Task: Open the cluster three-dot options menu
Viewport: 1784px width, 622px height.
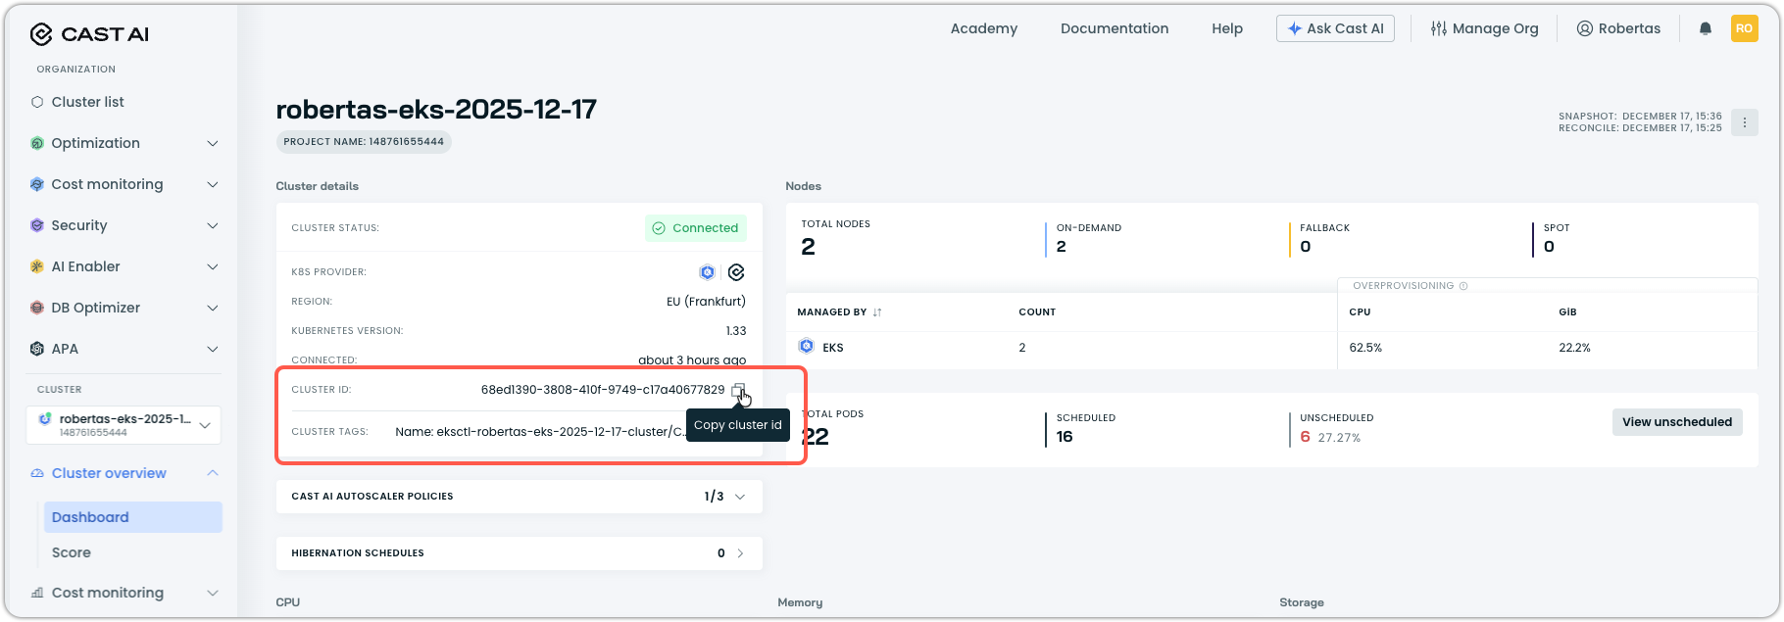Action: click(1745, 122)
